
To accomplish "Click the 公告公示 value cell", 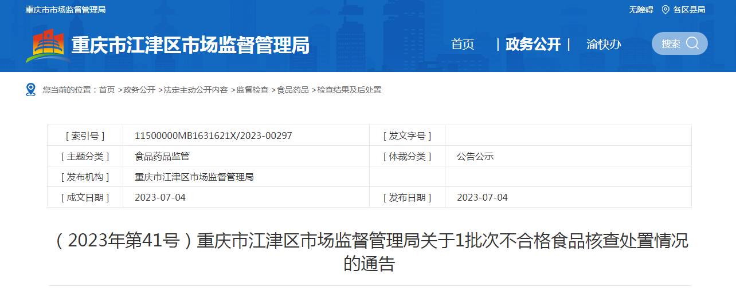I will pos(568,156).
